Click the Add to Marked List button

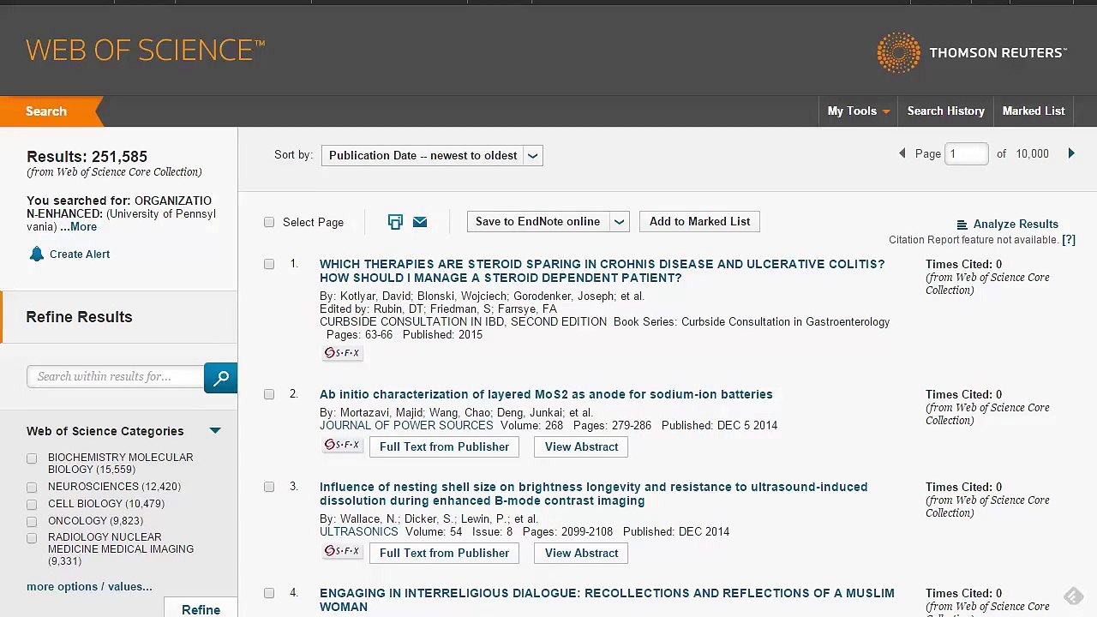[x=699, y=222]
